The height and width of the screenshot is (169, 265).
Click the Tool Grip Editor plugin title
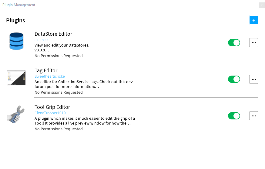click(52, 107)
